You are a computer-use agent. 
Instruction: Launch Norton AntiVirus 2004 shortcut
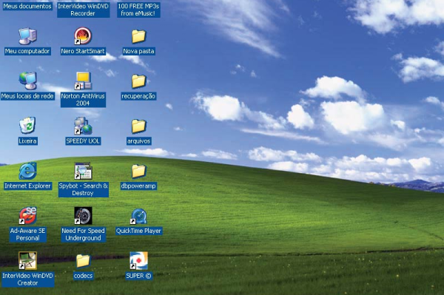click(83, 81)
